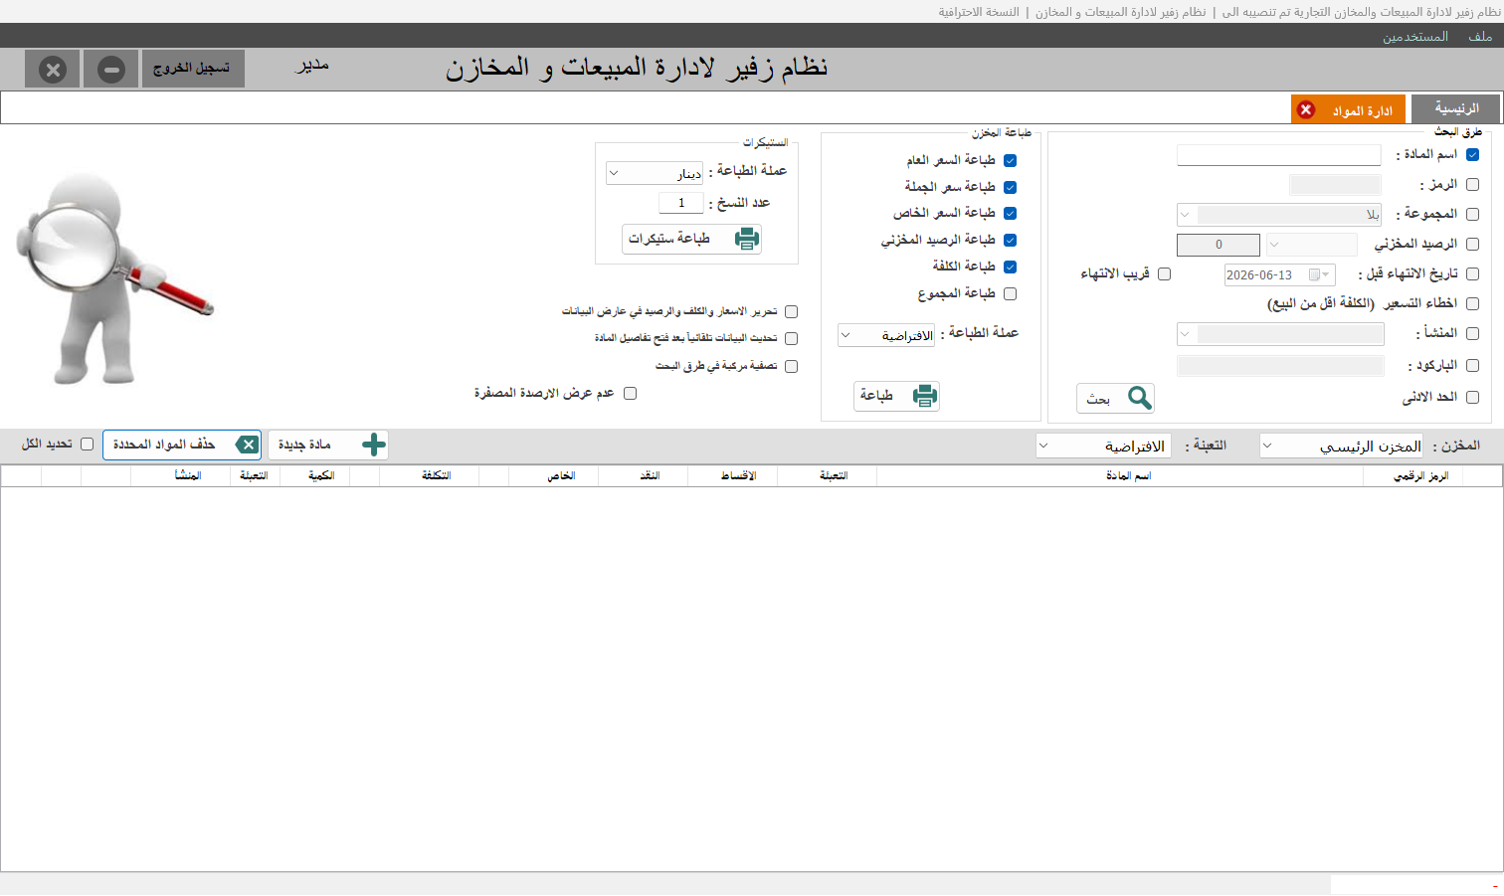Click the printer icon on طباعة ستيكرات
The image size is (1504, 896).
click(x=747, y=239)
